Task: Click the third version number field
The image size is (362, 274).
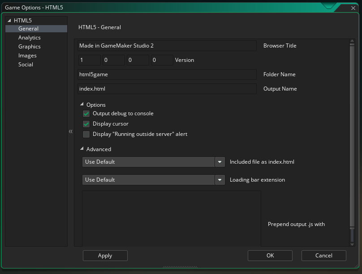Action: coord(138,60)
